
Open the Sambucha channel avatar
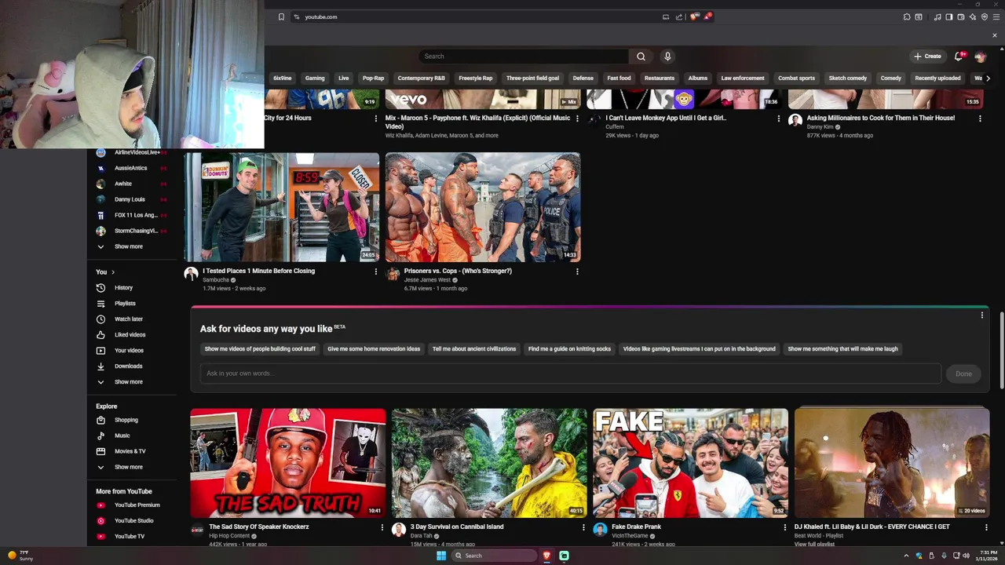click(x=191, y=274)
